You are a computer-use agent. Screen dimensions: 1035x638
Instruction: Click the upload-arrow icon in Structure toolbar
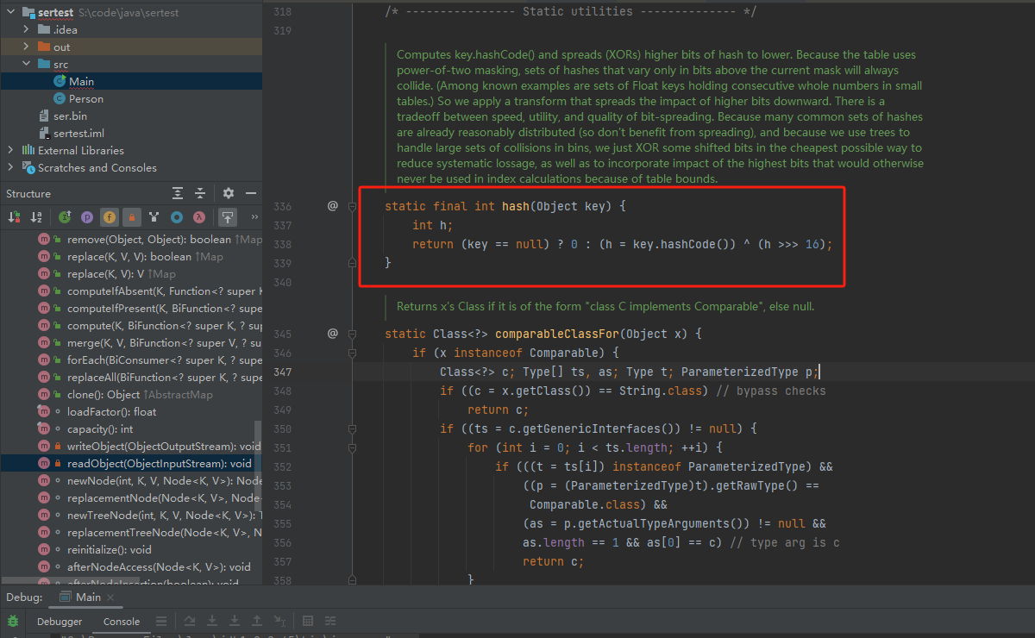(227, 217)
